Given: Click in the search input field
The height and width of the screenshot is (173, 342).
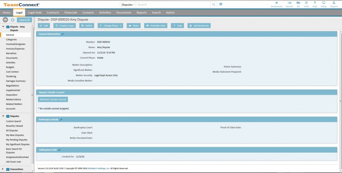Looking at the screenshot, I should [173, 5].
